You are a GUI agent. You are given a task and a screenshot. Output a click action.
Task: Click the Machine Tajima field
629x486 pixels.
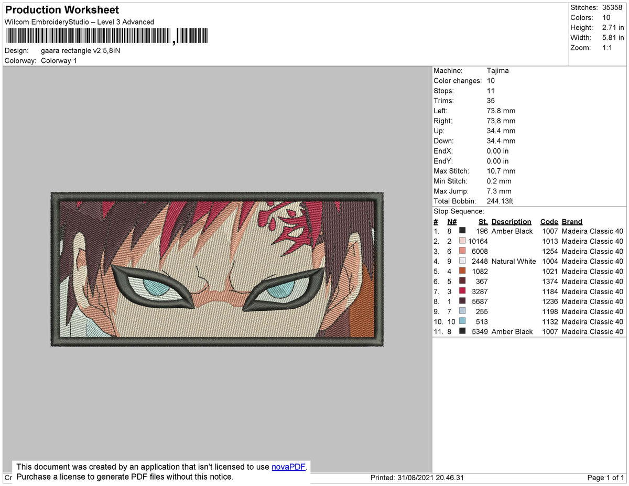click(497, 70)
